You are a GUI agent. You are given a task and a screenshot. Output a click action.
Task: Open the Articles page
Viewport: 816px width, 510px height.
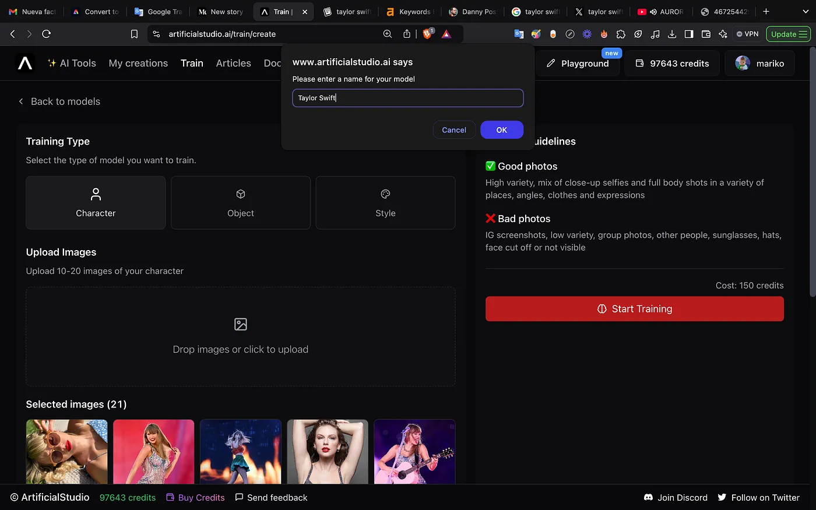coord(233,63)
